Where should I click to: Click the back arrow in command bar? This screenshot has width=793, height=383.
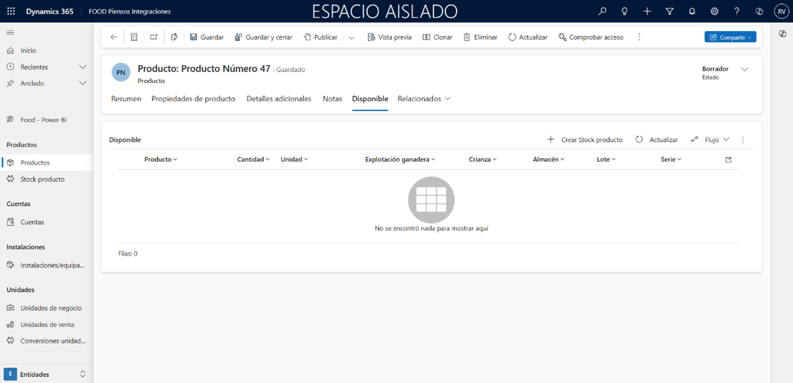point(114,37)
